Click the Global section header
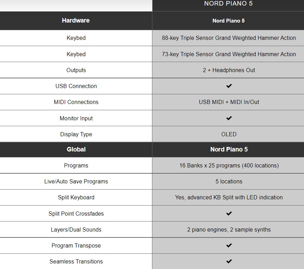 coord(76,149)
